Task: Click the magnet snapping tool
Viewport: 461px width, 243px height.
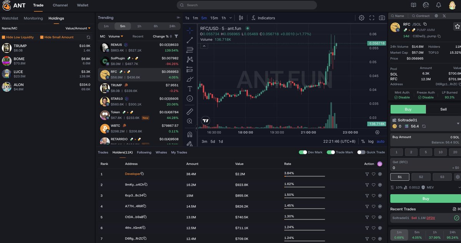Action: tap(189, 134)
